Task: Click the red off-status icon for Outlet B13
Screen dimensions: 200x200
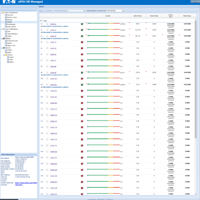Action: pyautogui.click(x=82, y=97)
